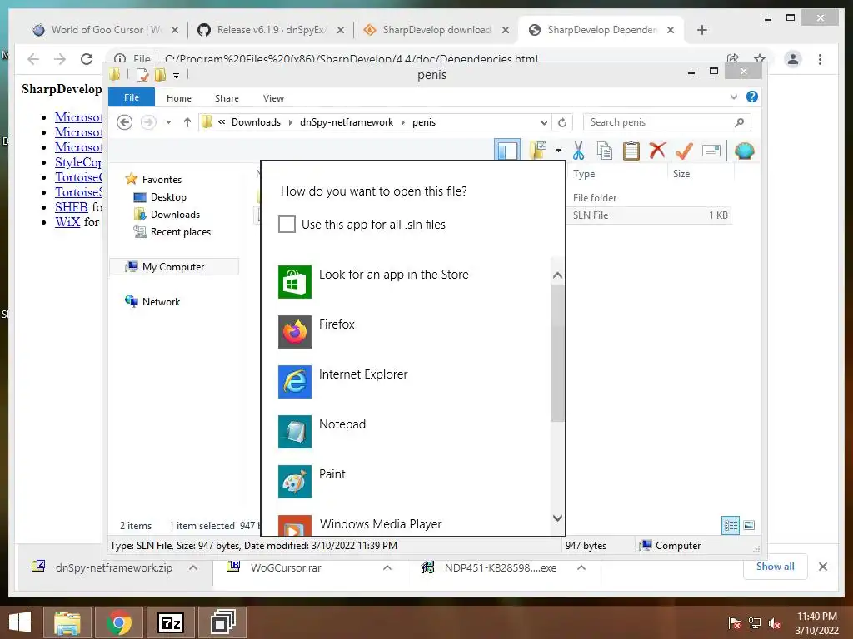Viewport: 853px width, 639px height.
Task: Choose Internet Explorer to open the file
Action: click(413, 381)
